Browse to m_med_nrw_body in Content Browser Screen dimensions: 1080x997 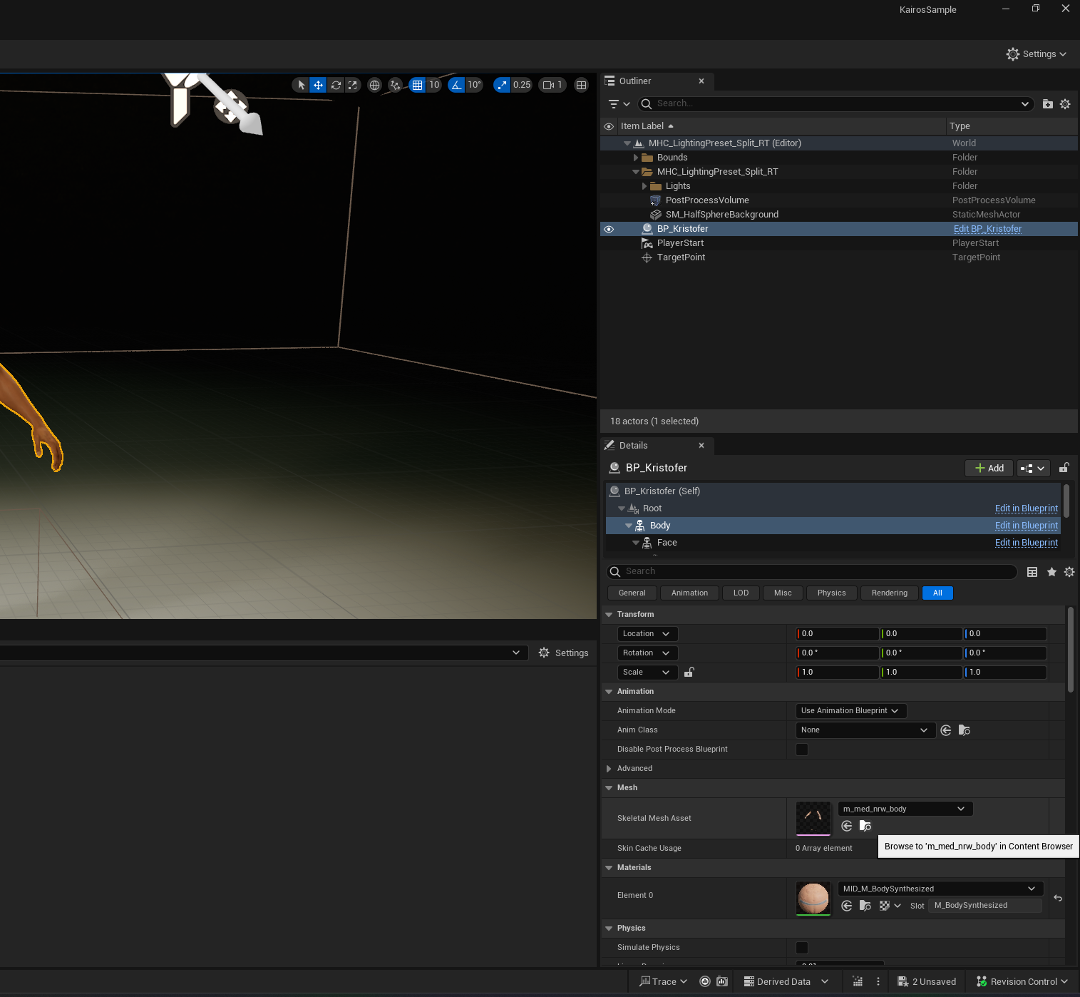click(x=865, y=826)
